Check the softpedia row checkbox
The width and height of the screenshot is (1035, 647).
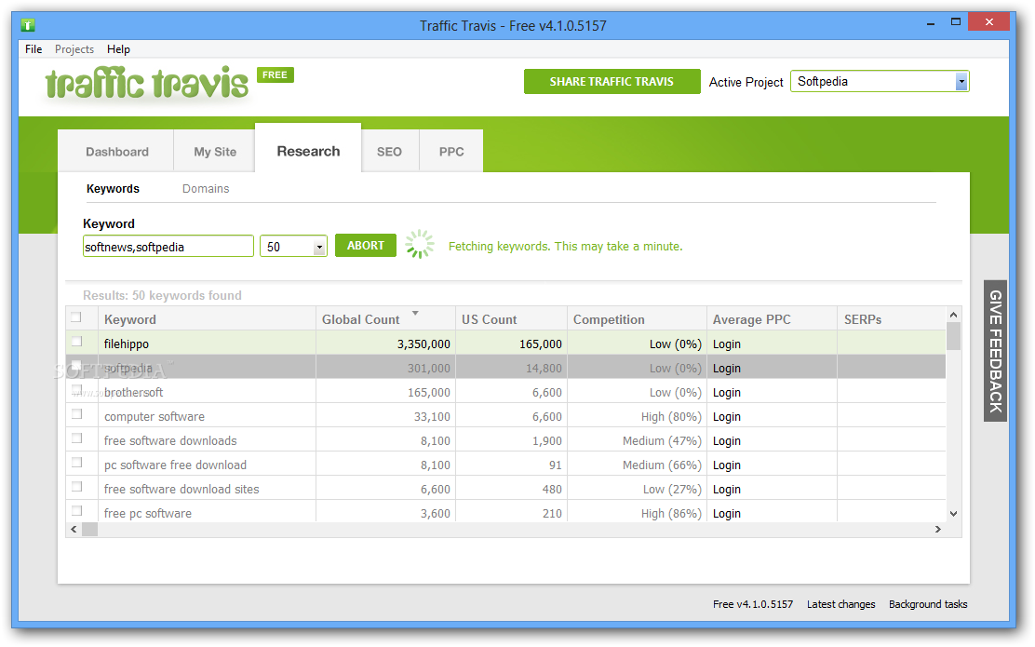point(76,365)
